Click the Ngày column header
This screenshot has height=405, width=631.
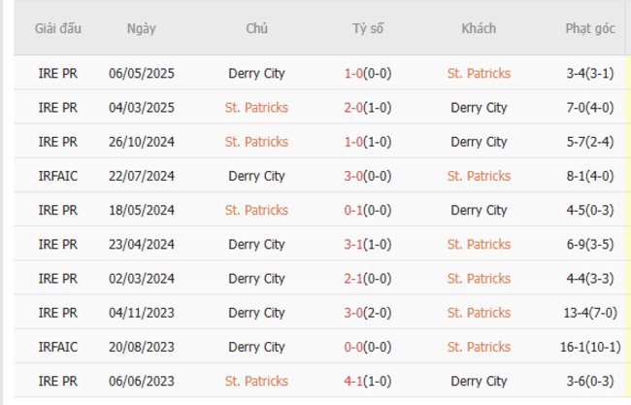141,28
